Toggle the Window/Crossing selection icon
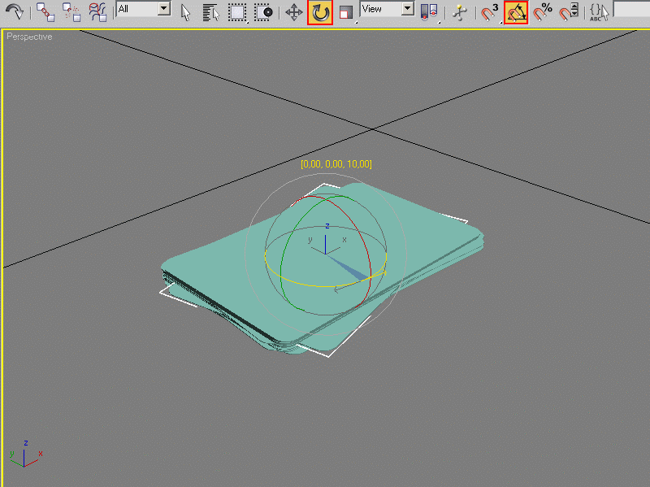This screenshot has height=487, width=650. 263,12
